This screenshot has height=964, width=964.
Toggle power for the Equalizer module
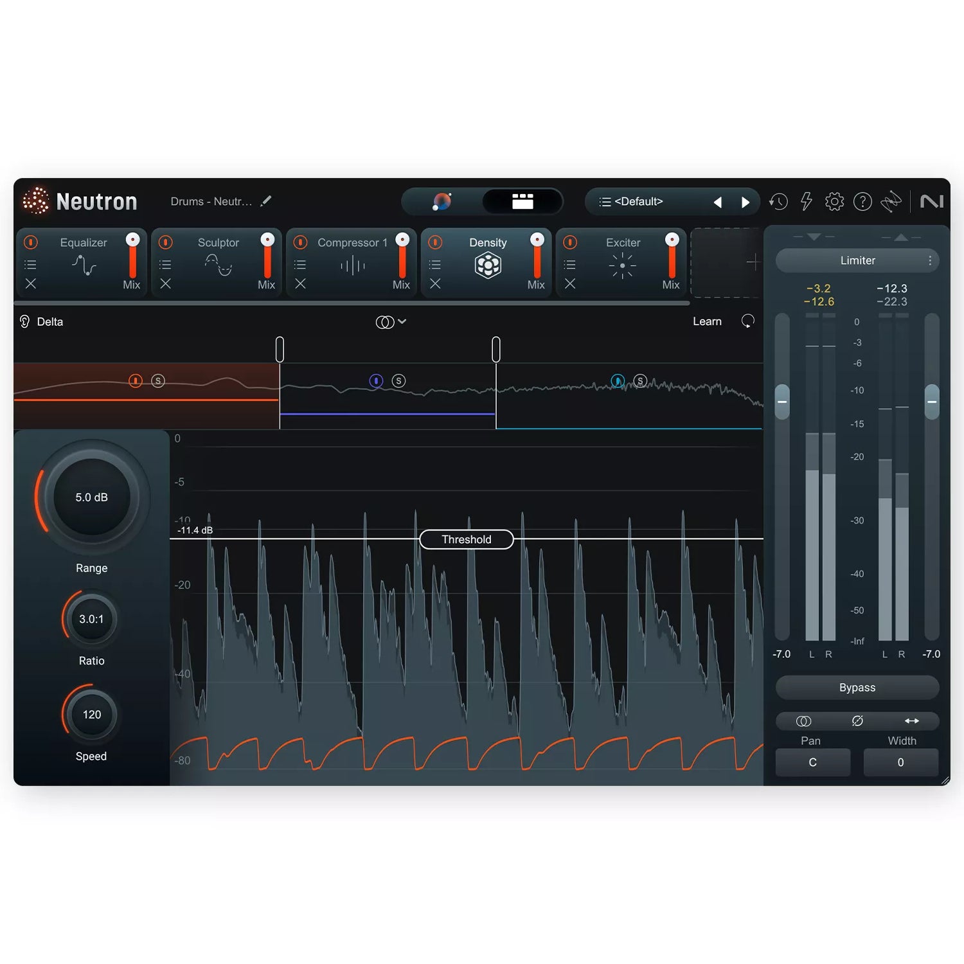click(x=30, y=242)
